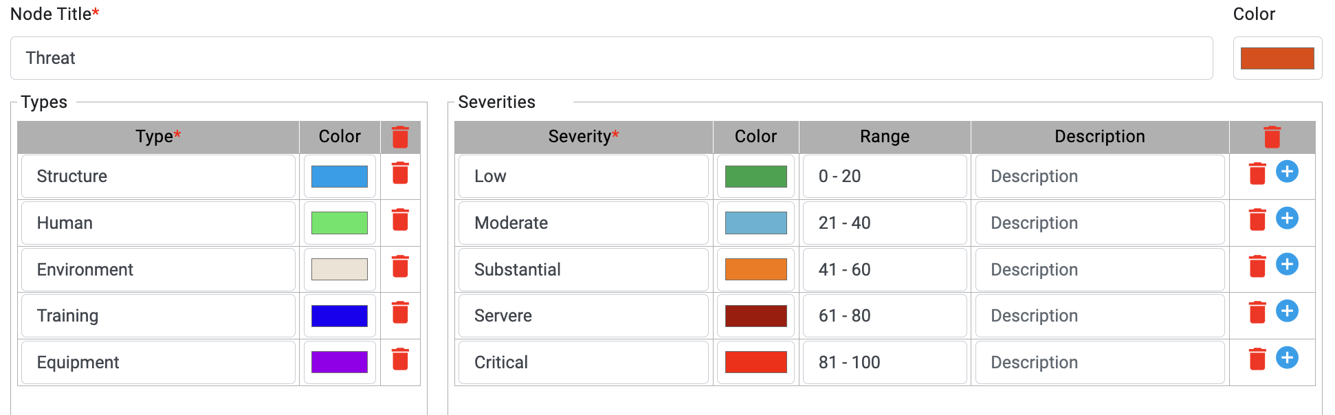
Task: Click the 81 - 100 range field
Action: (x=885, y=362)
